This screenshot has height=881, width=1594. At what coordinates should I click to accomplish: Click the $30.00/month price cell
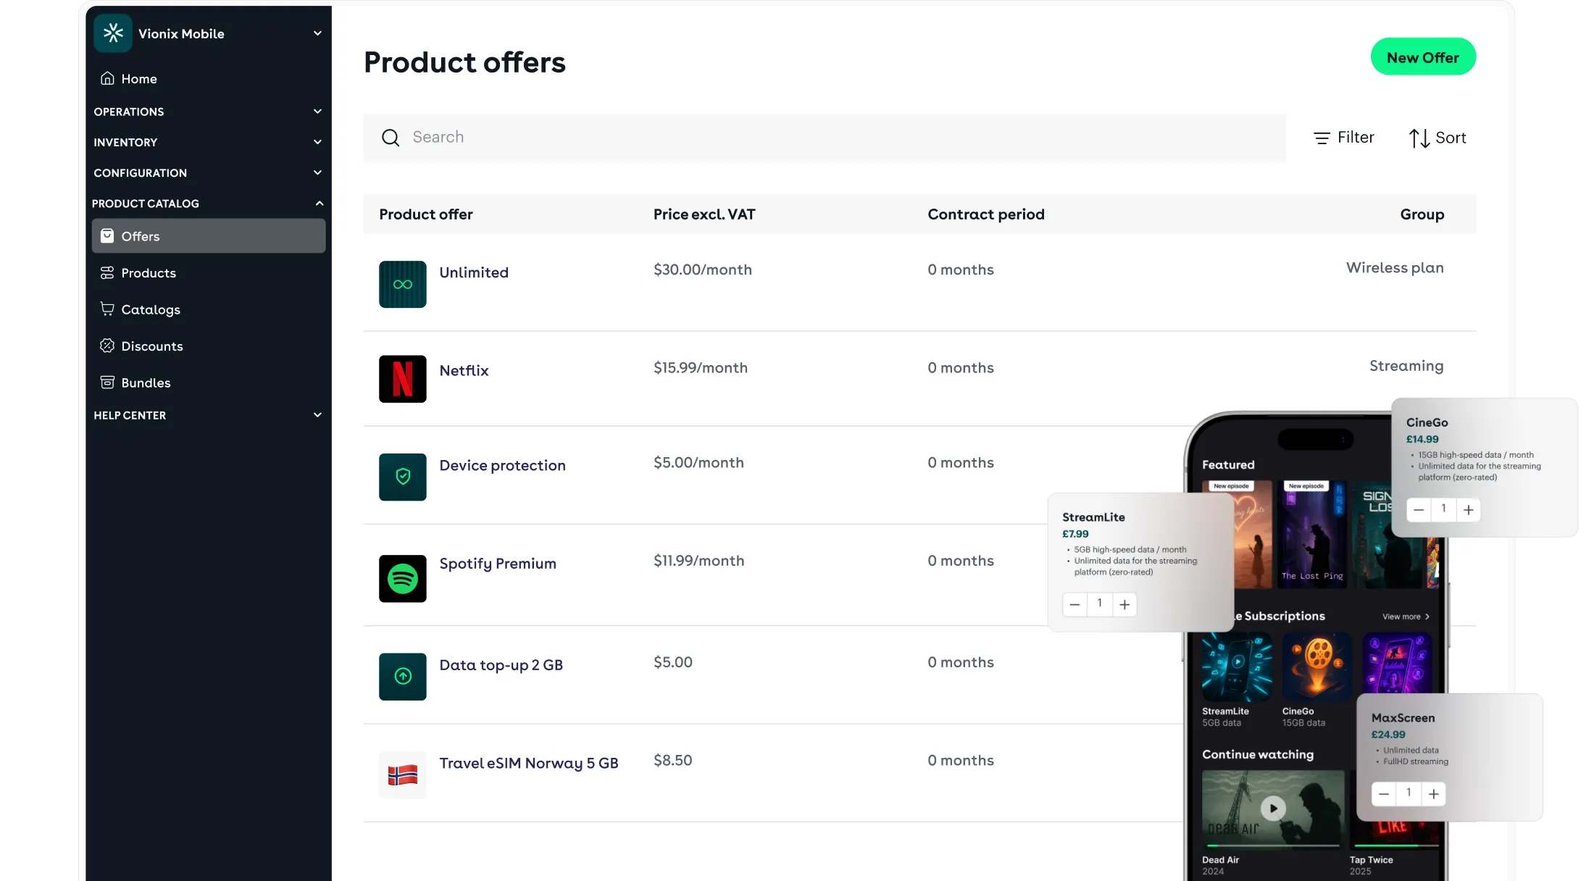pos(703,270)
